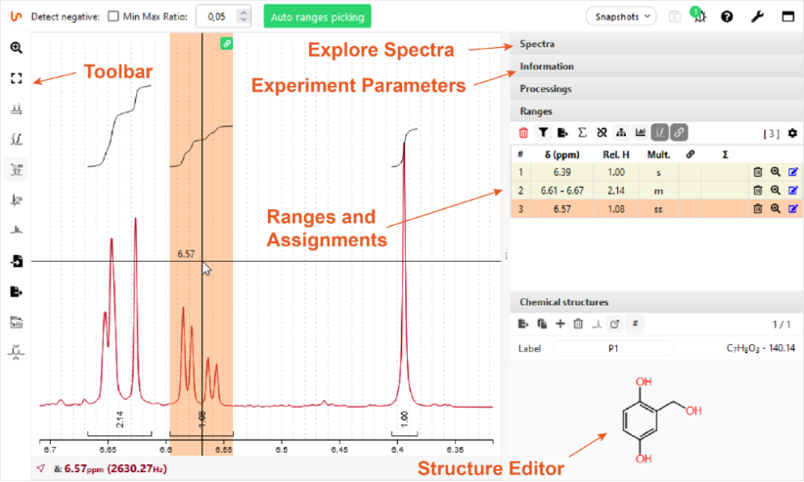Click the zoom out full spectrum icon
804x482 pixels.
(x=17, y=76)
